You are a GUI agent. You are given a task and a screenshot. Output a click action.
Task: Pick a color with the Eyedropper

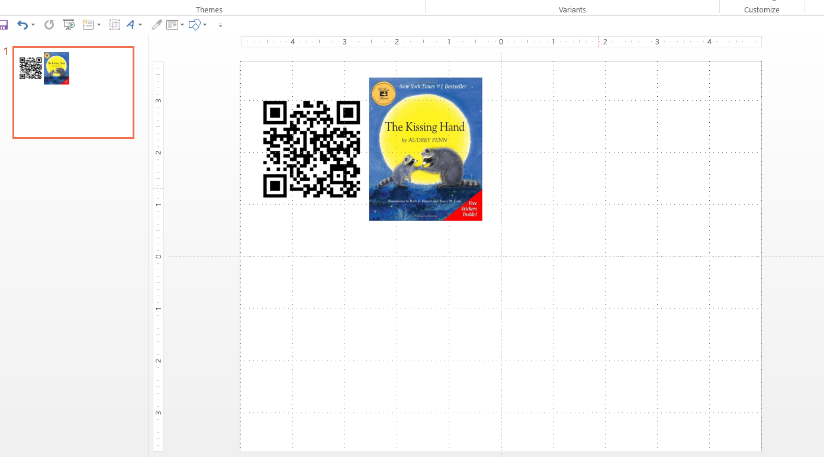click(x=156, y=25)
